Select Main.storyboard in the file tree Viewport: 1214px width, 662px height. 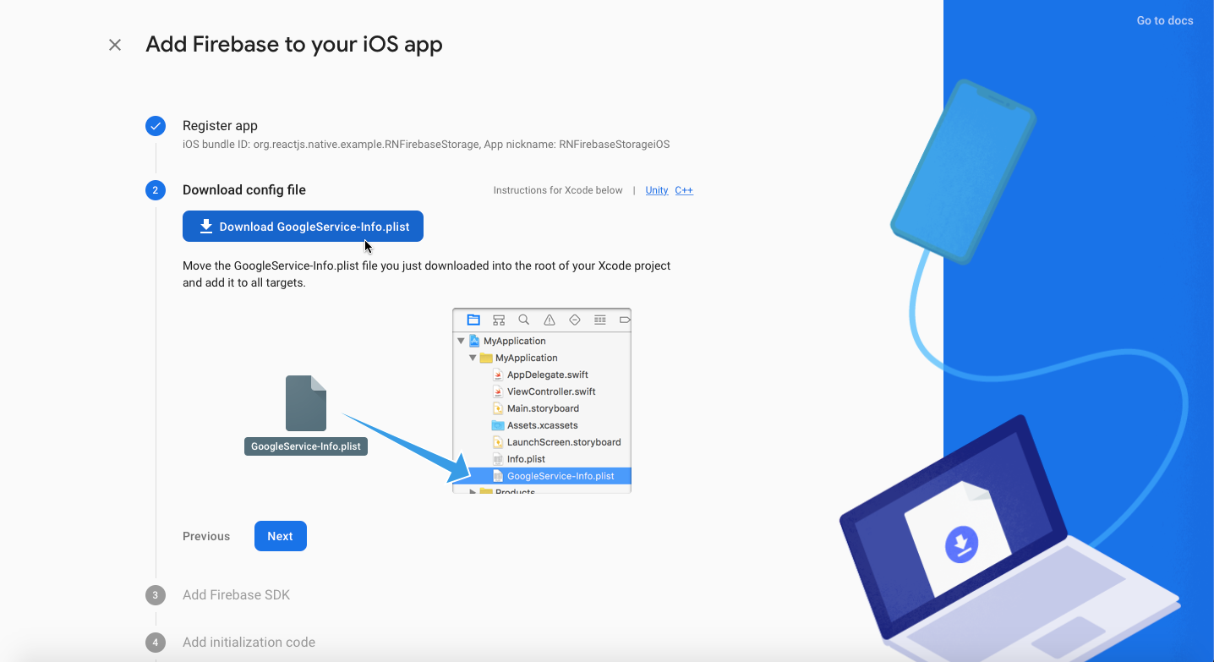(543, 408)
